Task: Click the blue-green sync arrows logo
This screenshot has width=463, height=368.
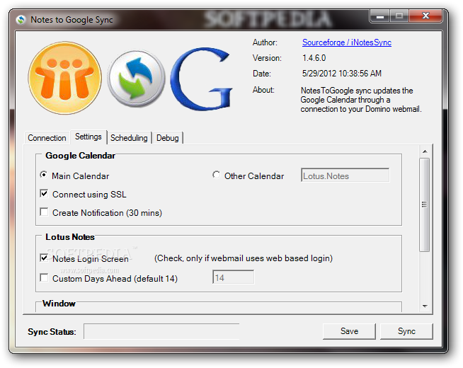Action: 136,79
